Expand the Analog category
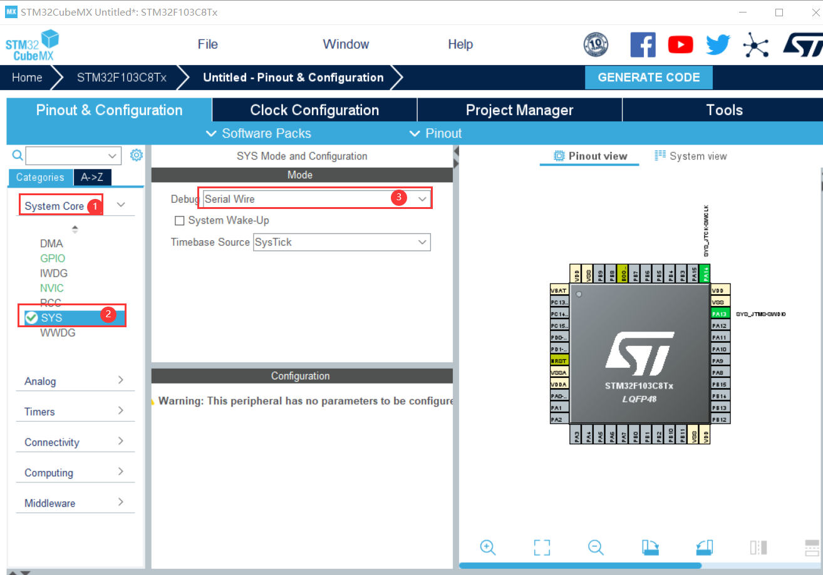The width and height of the screenshot is (823, 575). [75, 381]
